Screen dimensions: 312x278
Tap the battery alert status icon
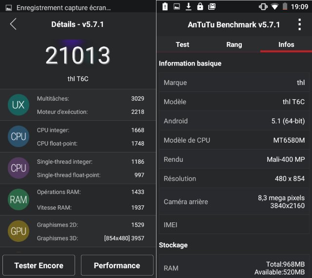click(165, 6)
